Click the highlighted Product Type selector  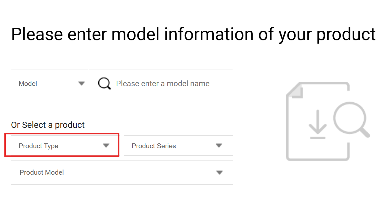(62, 146)
